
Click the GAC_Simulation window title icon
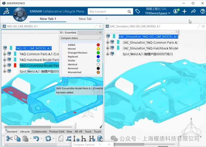(107, 26)
